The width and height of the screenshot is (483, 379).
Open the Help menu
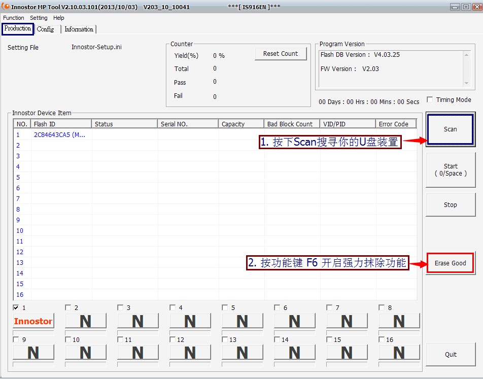pyautogui.click(x=58, y=18)
